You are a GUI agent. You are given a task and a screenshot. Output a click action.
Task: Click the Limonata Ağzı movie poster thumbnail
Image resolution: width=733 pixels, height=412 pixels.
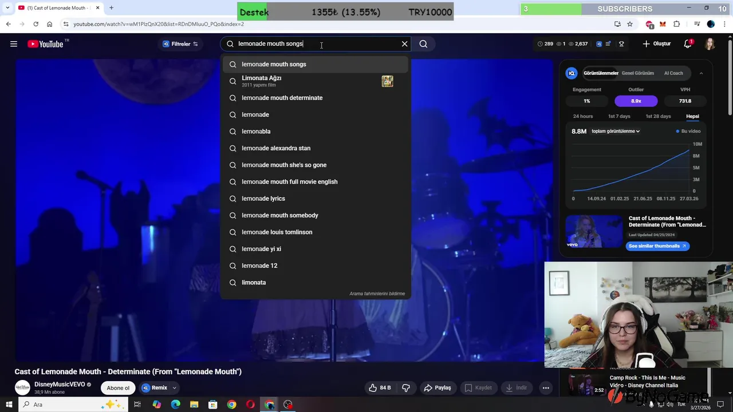(388, 81)
